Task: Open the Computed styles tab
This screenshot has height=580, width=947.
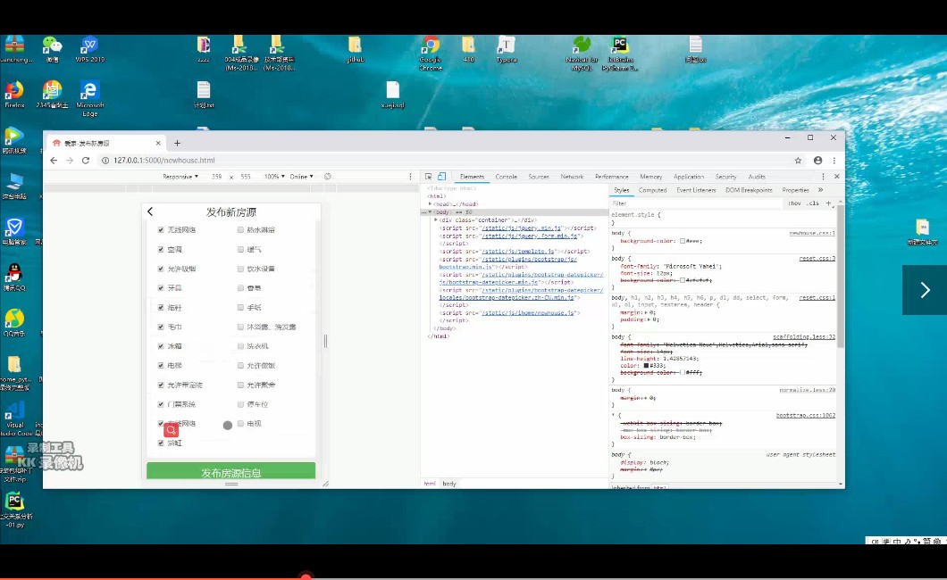Action: (652, 190)
